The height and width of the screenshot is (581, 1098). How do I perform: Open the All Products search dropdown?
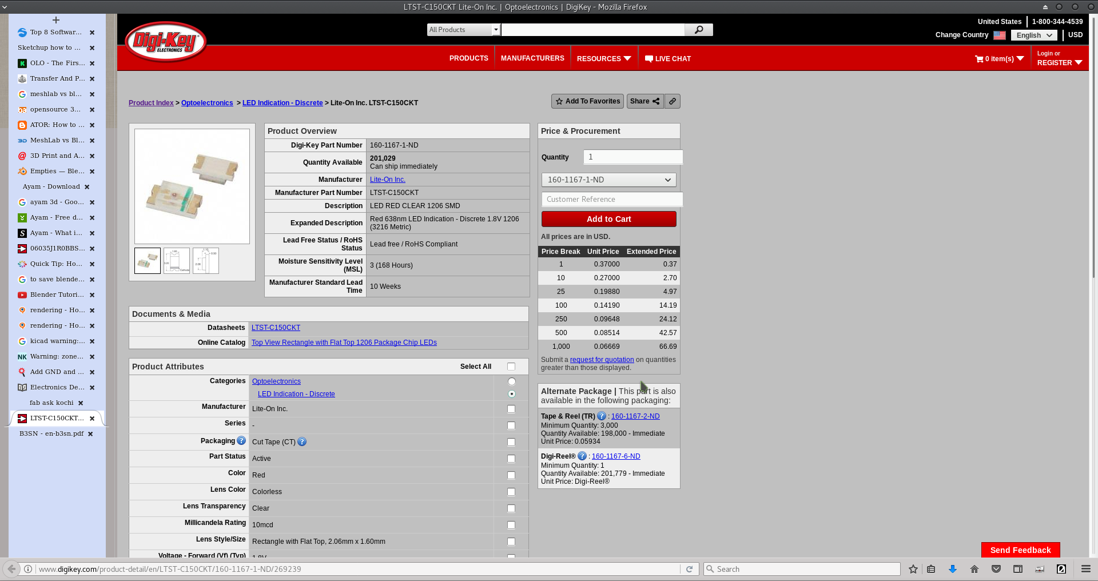(x=464, y=30)
